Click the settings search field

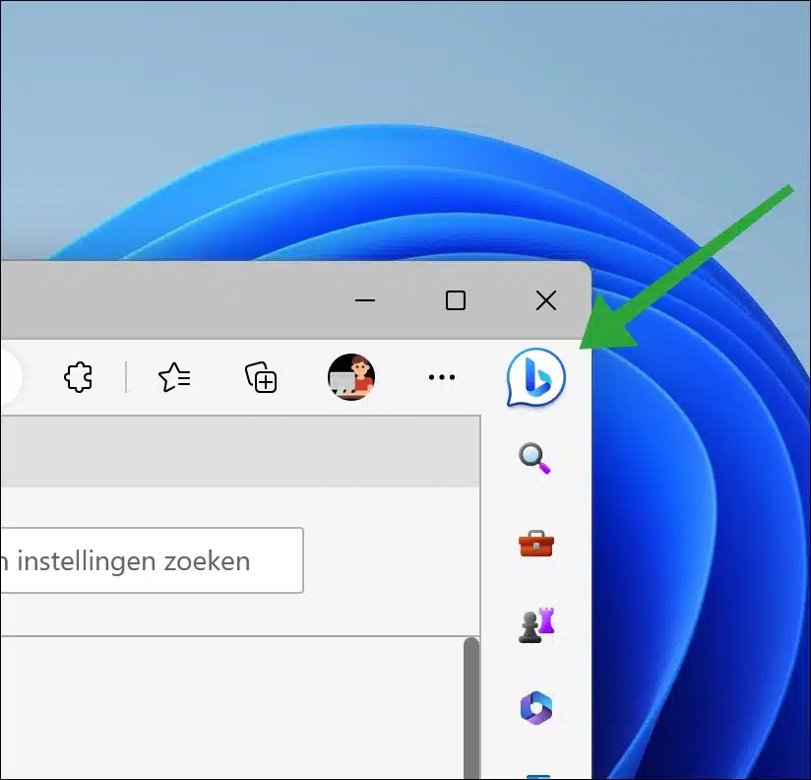(152, 560)
